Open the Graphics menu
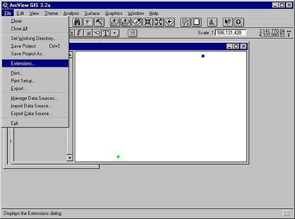Image resolution: width=295 pixels, height=219 pixels. click(x=114, y=13)
